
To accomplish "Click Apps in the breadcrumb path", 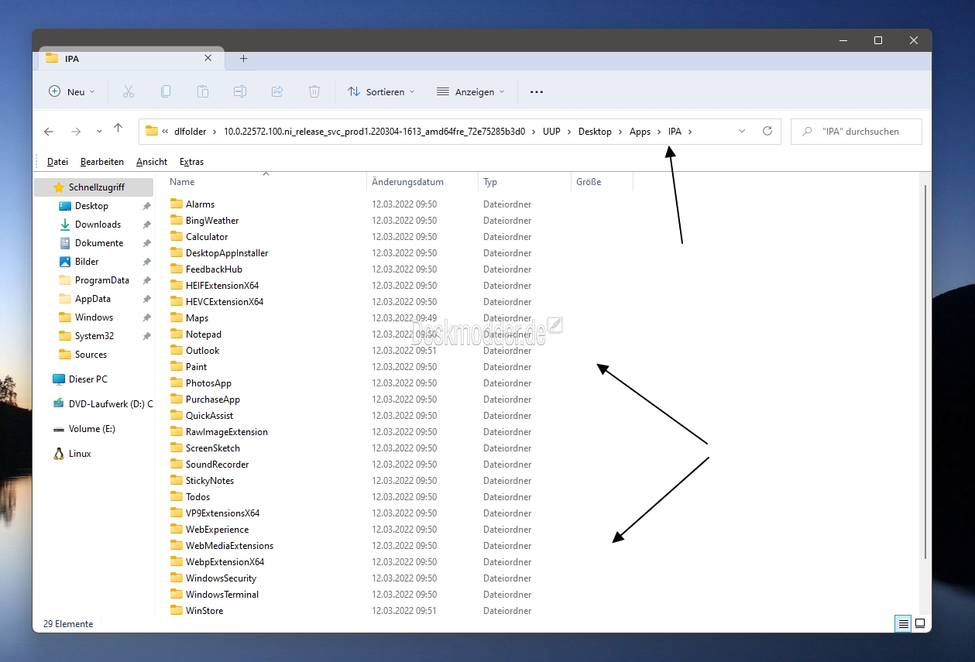I will 640,132.
